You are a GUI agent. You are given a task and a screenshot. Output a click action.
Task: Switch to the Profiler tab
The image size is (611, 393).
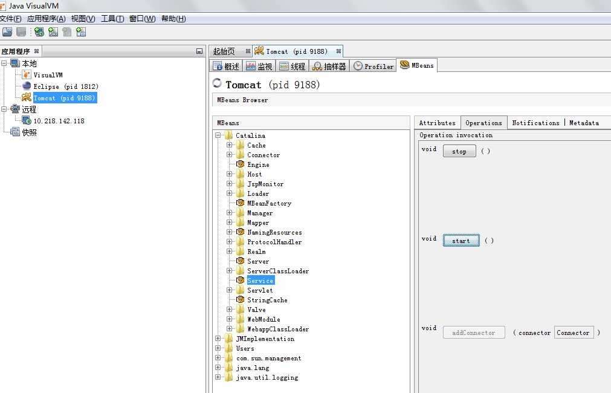(x=373, y=67)
